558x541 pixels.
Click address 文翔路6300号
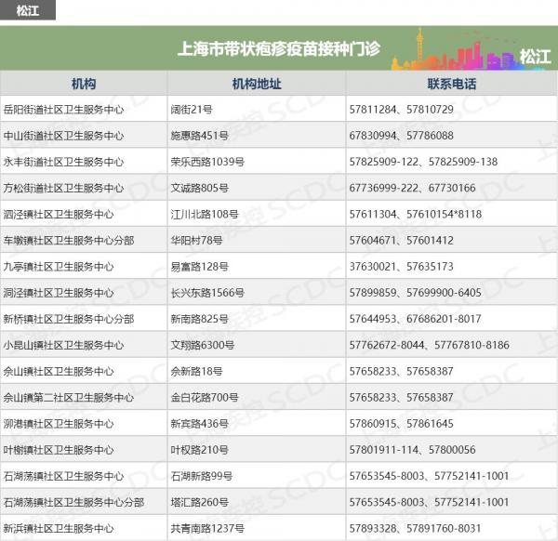pyautogui.click(x=203, y=346)
